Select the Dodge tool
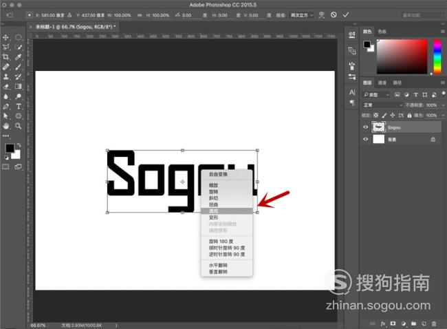The width and height of the screenshot is (447, 329). point(19,96)
